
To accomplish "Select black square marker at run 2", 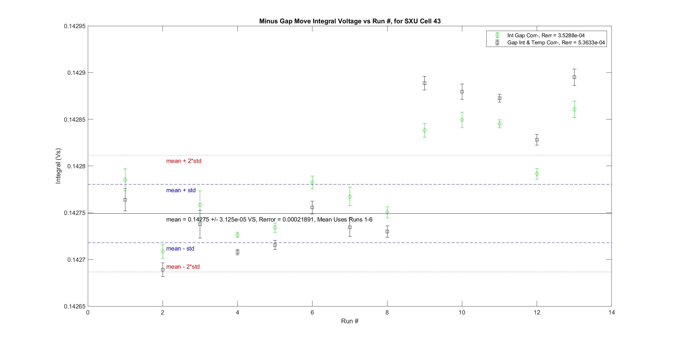I will 163,270.
